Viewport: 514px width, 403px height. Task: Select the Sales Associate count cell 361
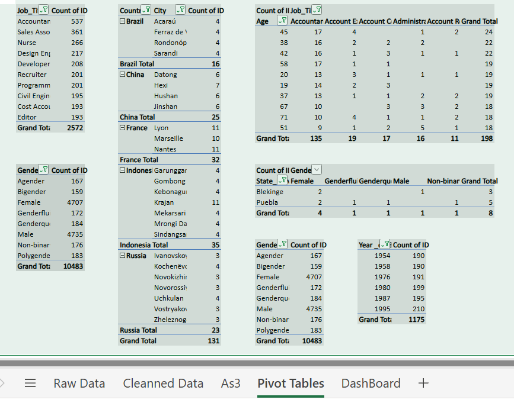click(x=68, y=32)
